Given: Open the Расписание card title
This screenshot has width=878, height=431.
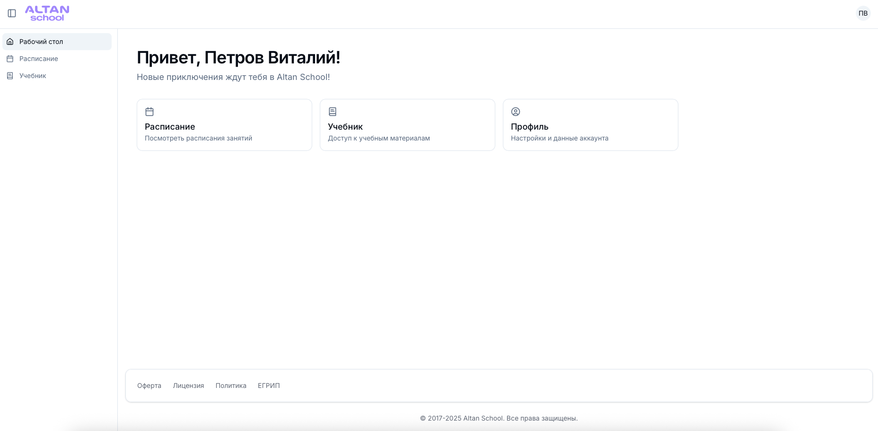Looking at the screenshot, I should coord(170,127).
